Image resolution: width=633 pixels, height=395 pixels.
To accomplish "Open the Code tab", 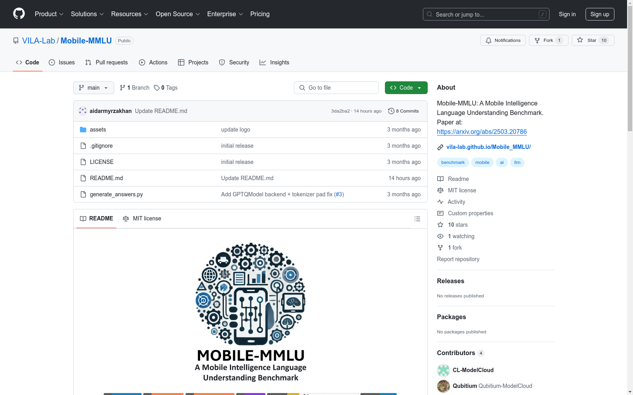I will (28, 62).
